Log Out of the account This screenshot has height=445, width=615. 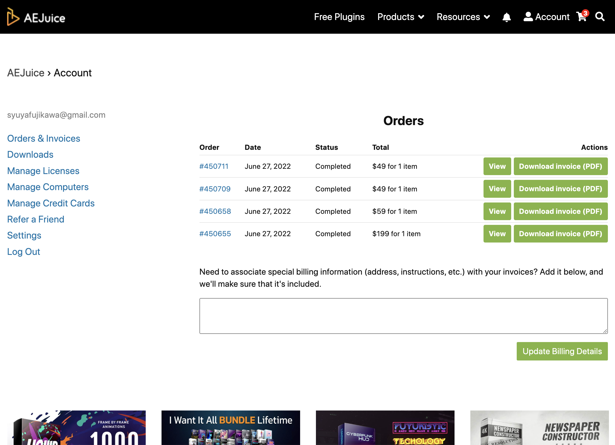click(24, 251)
